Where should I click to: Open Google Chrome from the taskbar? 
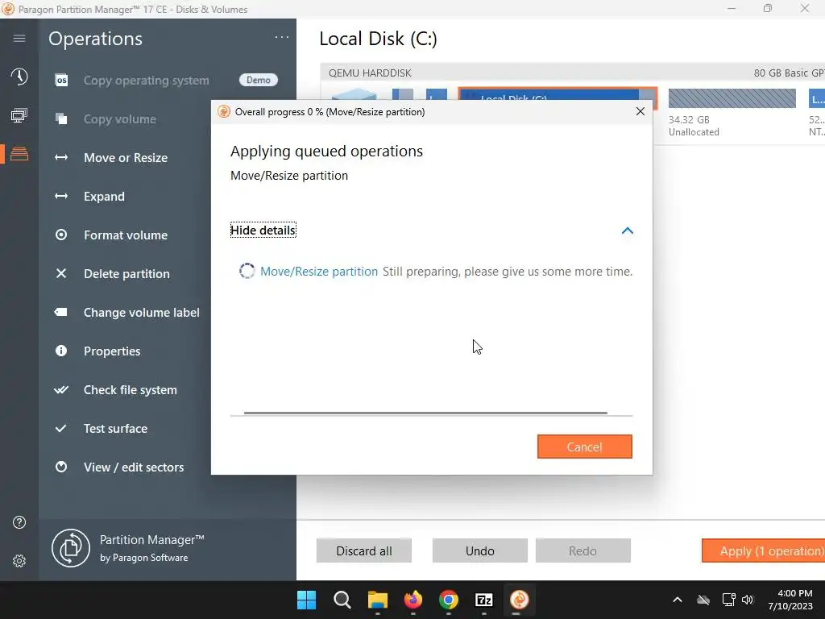point(448,600)
